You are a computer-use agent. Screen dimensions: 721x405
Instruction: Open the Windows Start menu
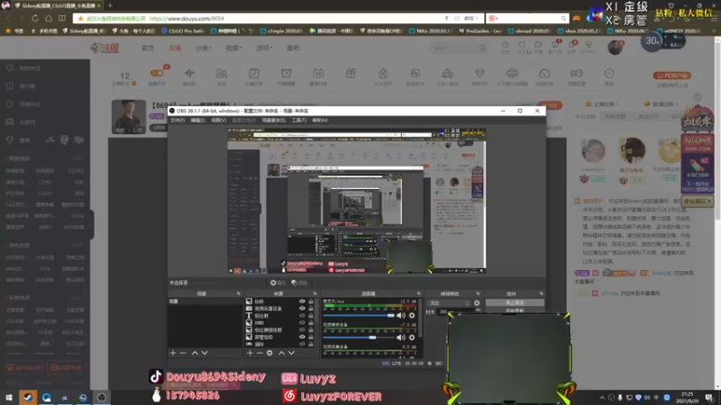click(x=9, y=397)
